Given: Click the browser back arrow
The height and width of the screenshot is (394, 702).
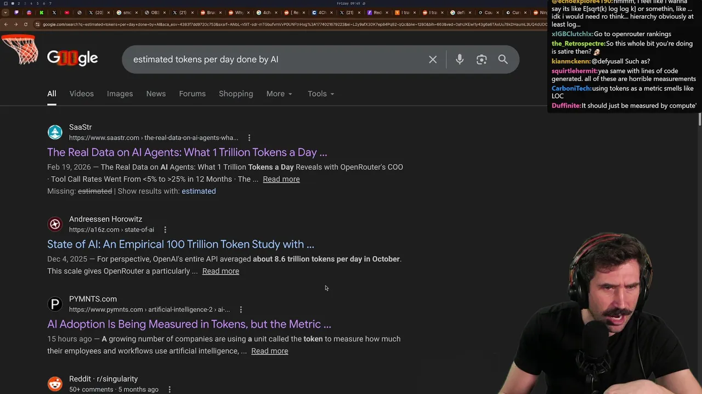Looking at the screenshot, I should (x=5, y=24).
